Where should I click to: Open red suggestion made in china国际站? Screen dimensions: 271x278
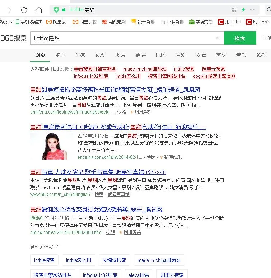(145, 69)
